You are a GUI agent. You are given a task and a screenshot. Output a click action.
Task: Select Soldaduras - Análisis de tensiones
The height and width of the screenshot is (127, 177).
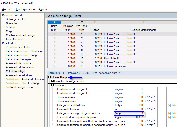click(x=25, y=79)
